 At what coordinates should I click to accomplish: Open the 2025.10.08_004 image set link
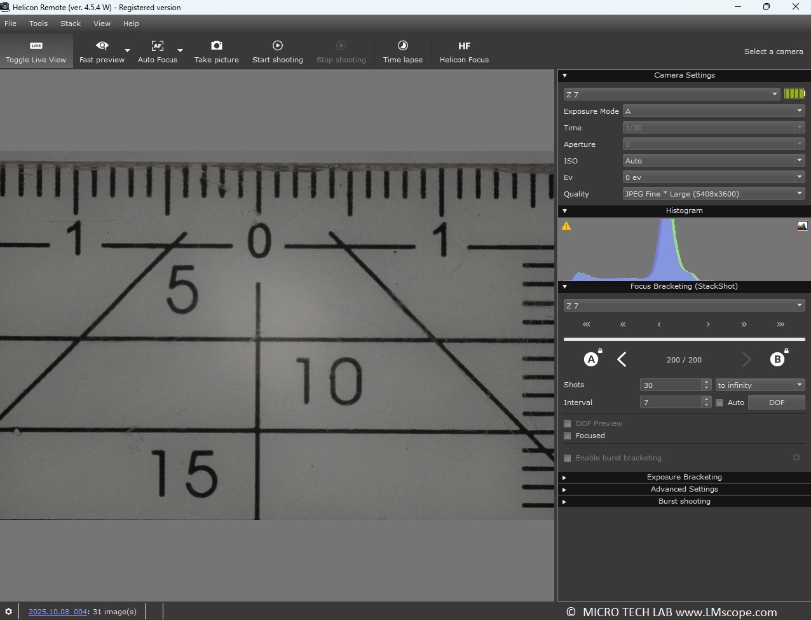coord(57,611)
